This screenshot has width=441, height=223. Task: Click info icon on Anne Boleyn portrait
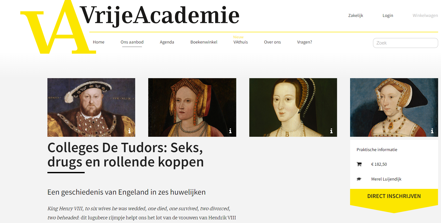pyautogui.click(x=331, y=131)
